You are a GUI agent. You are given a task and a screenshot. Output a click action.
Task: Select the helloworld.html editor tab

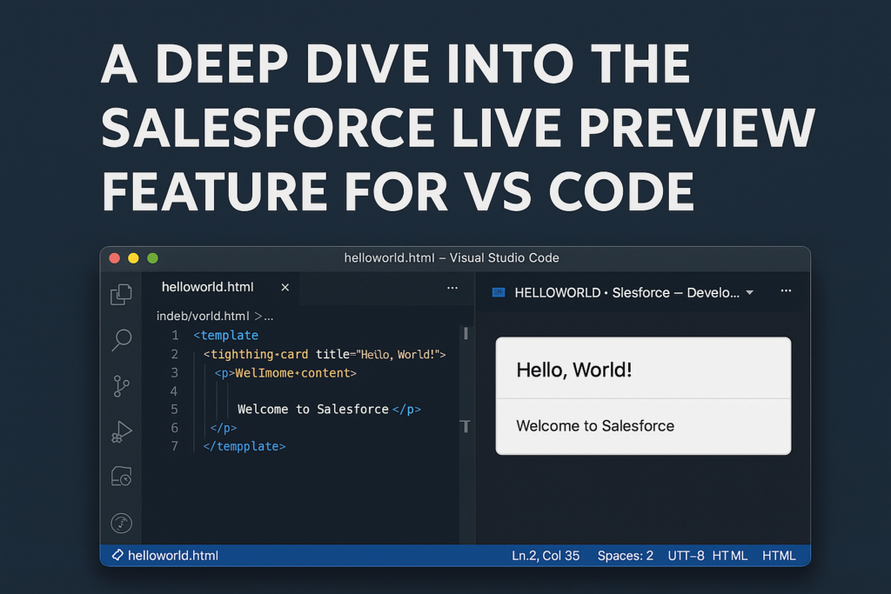tap(208, 288)
